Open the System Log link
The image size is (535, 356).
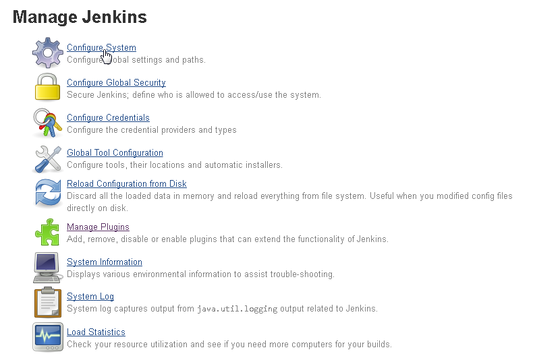point(90,297)
